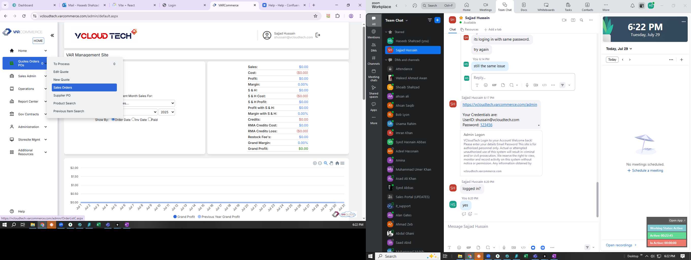Viewport: 691px width, 260px height.
Task: Select Sales Orders in the submenu
Action: (x=84, y=87)
